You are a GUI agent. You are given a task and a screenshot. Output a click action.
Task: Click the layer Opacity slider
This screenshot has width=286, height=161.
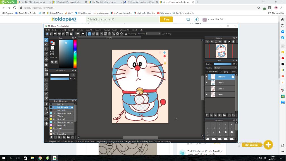pos(223,64)
